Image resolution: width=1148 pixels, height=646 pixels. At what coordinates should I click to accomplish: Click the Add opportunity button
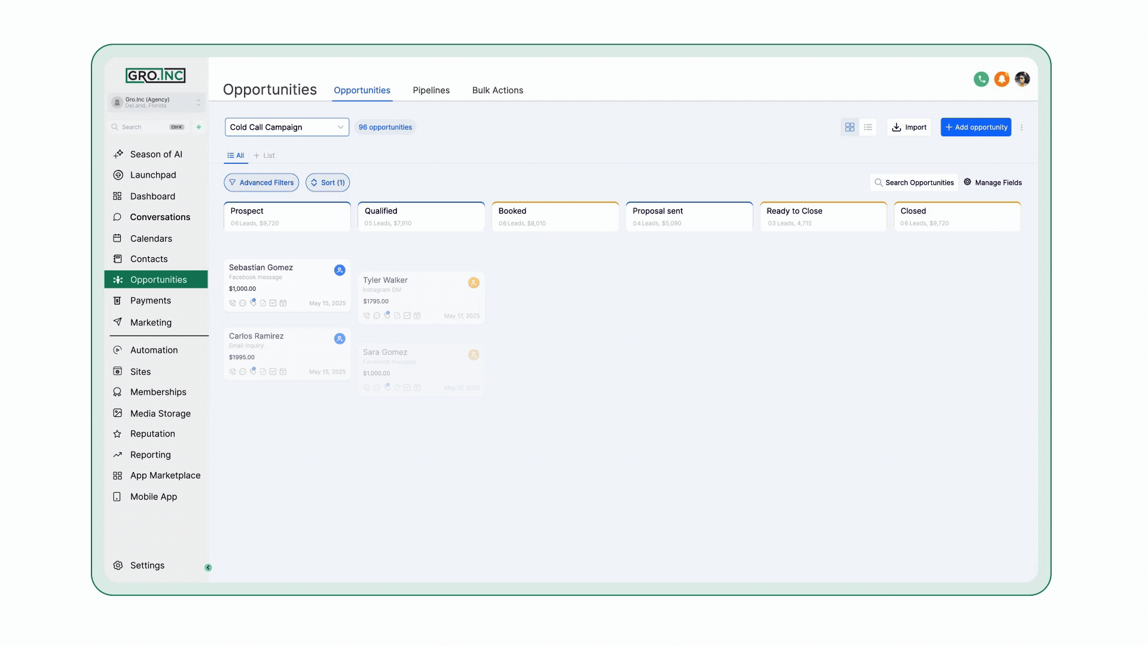[x=976, y=127]
